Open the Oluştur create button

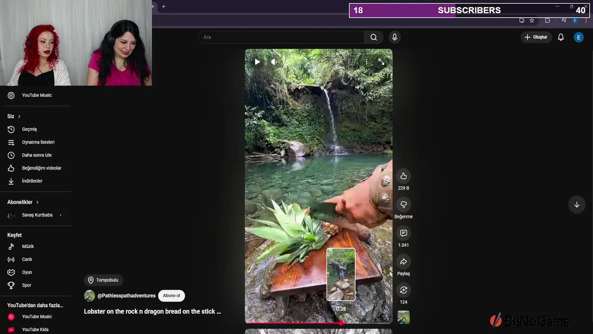coord(536,37)
